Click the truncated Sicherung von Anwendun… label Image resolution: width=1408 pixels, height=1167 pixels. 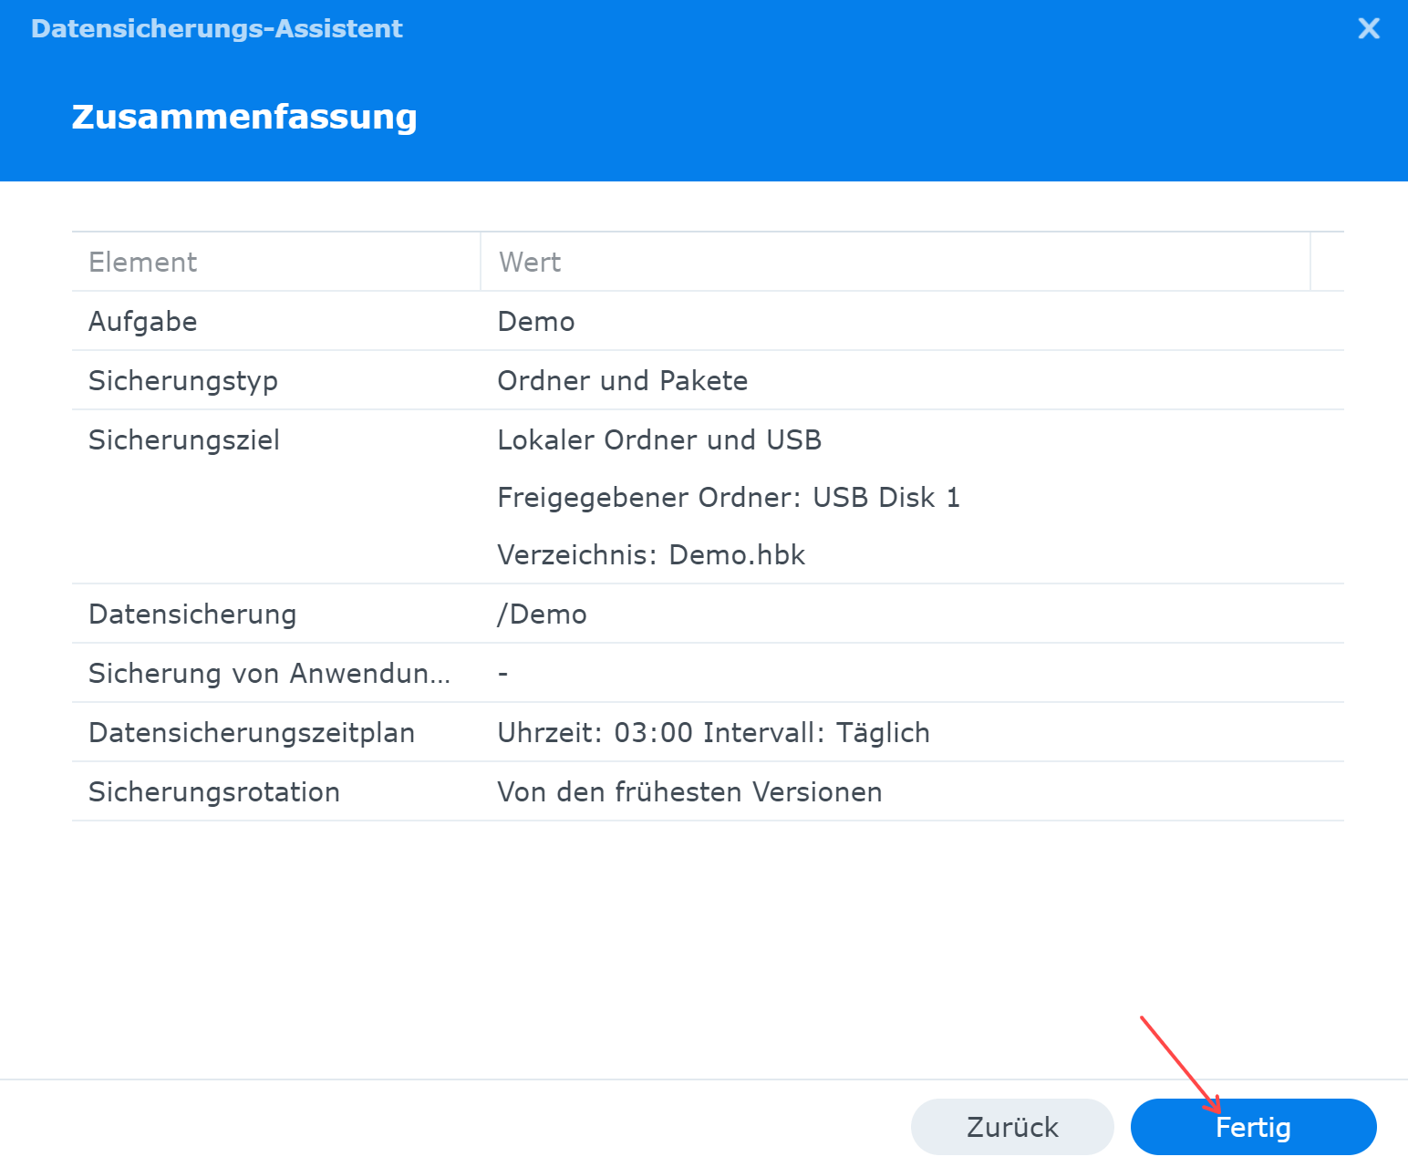(x=269, y=674)
